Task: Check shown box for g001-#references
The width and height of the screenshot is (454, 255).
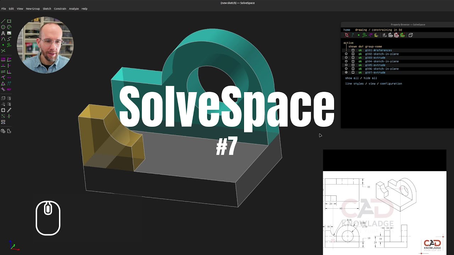Action: [353, 50]
